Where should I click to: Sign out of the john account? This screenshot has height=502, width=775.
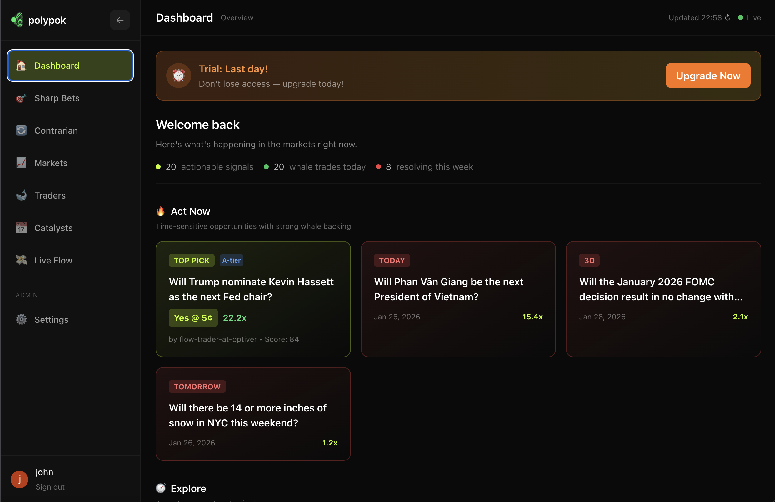click(50, 487)
